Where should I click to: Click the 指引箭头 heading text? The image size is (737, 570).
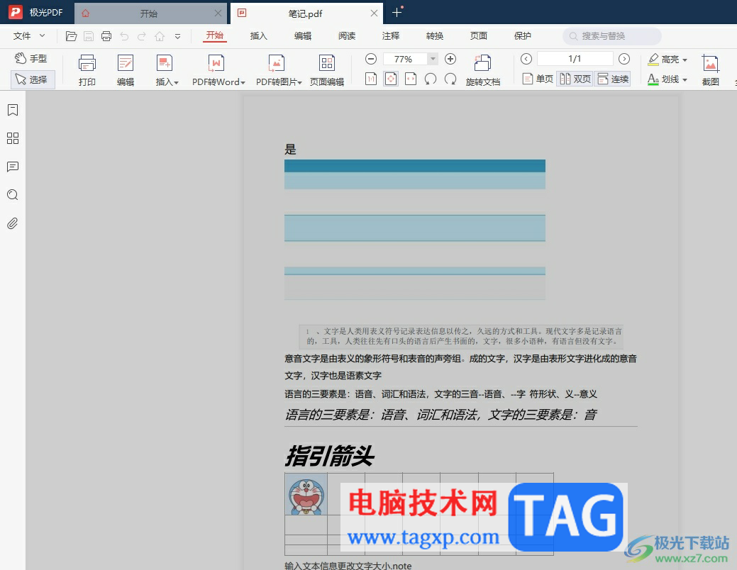[x=329, y=456]
